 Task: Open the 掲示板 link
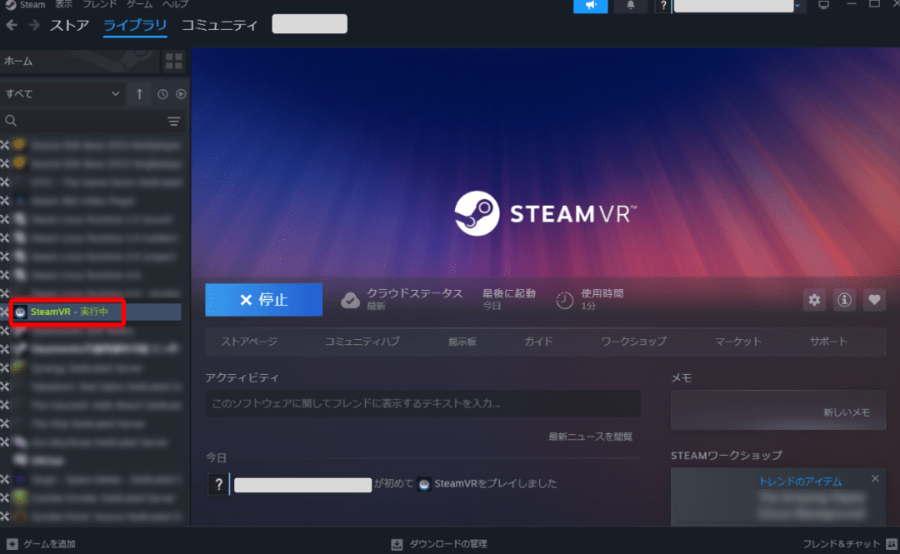[x=462, y=342]
